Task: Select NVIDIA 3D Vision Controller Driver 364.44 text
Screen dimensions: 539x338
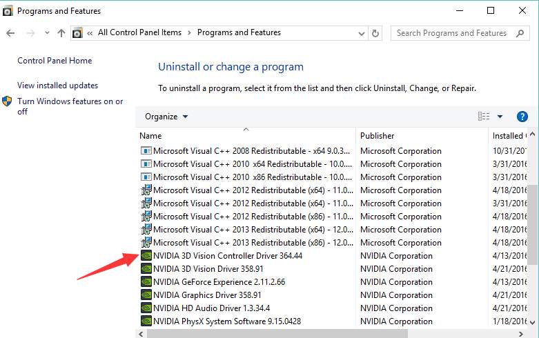Action: tap(228, 255)
